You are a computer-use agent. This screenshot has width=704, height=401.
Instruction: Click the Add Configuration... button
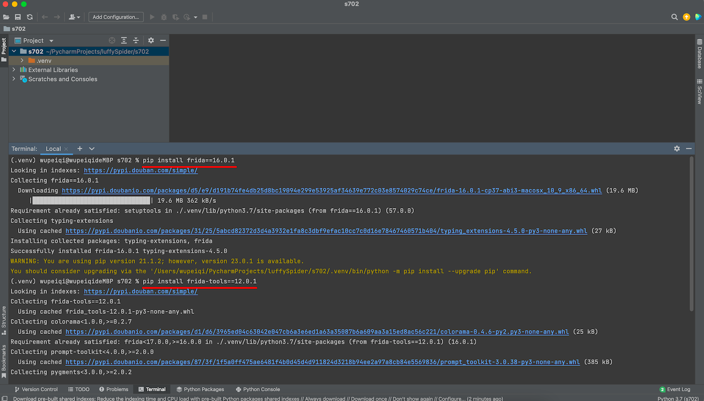(116, 17)
